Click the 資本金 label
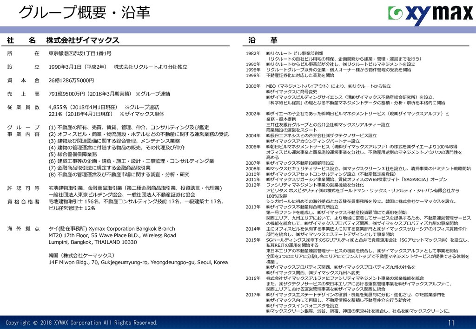This screenshot has width=476, height=329. click(23, 80)
